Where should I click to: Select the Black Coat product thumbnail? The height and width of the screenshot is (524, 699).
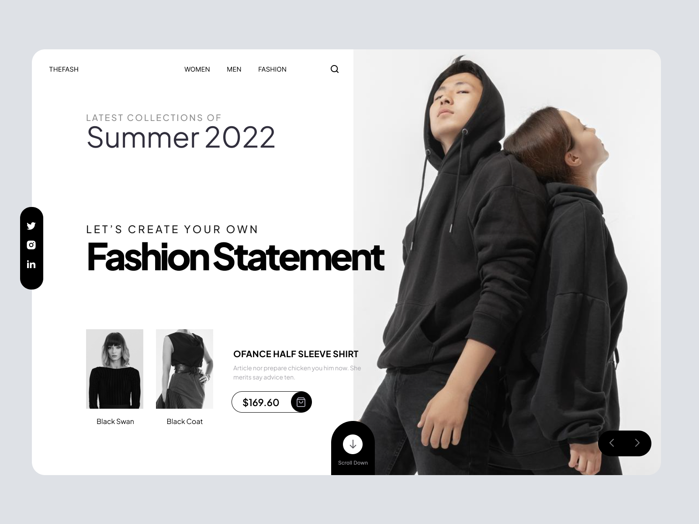(x=184, y=369)
